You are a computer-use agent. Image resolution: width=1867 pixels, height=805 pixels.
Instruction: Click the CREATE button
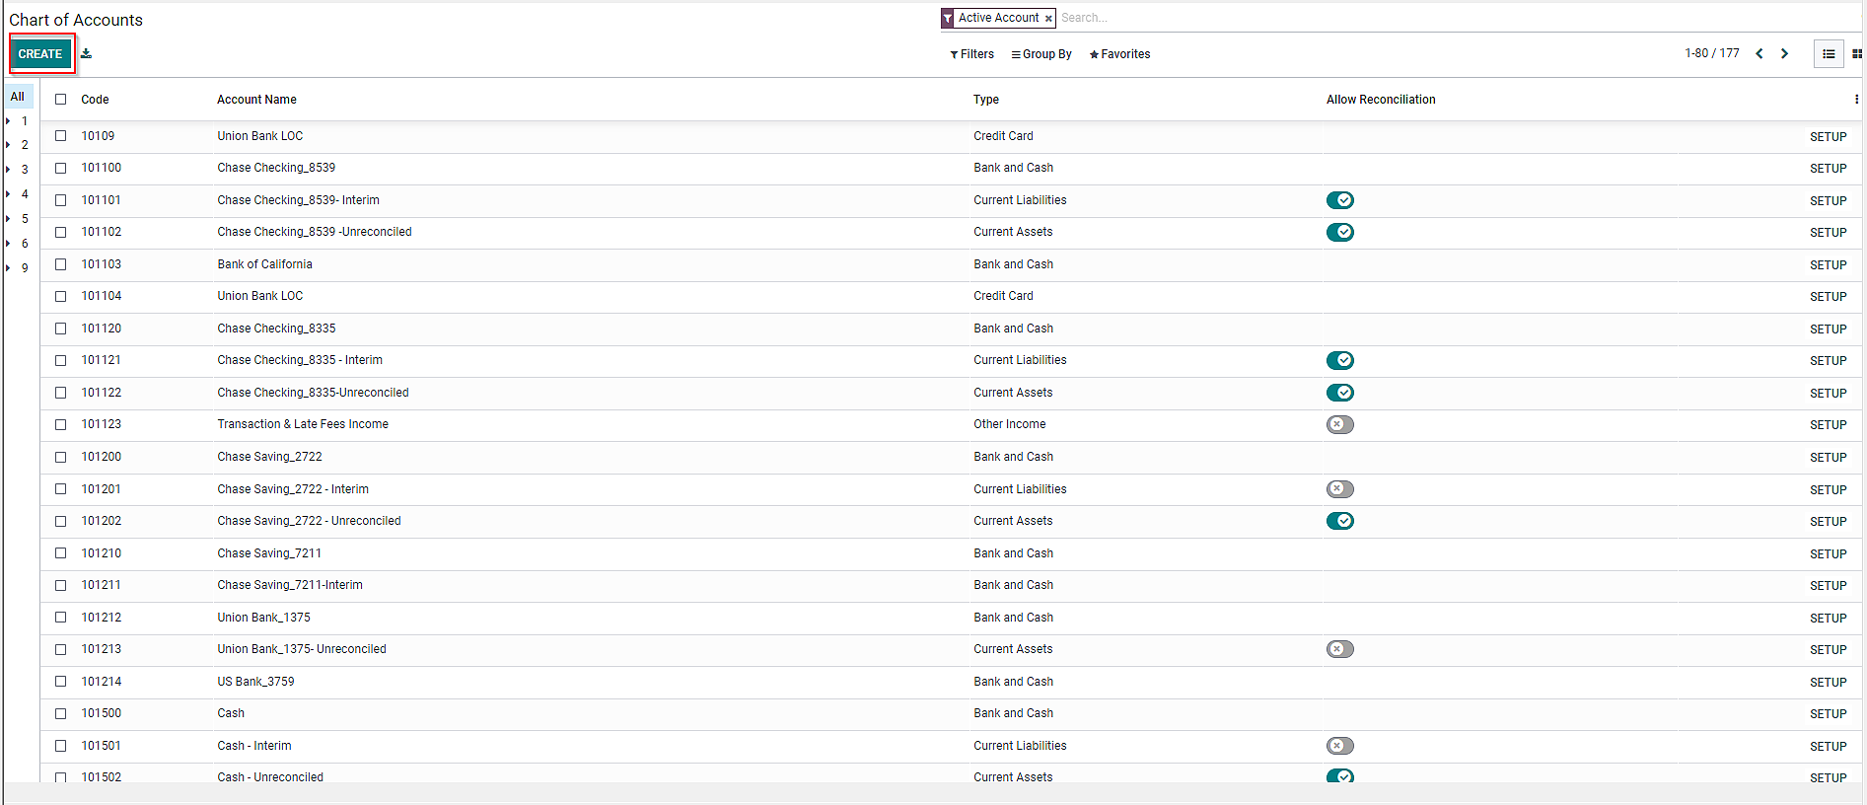40,54
